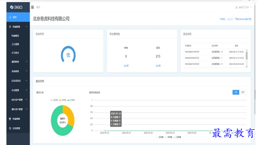Toggle the green legend entry below the trend chart
This screenshot has width=258, height=145.
[177, 137]
